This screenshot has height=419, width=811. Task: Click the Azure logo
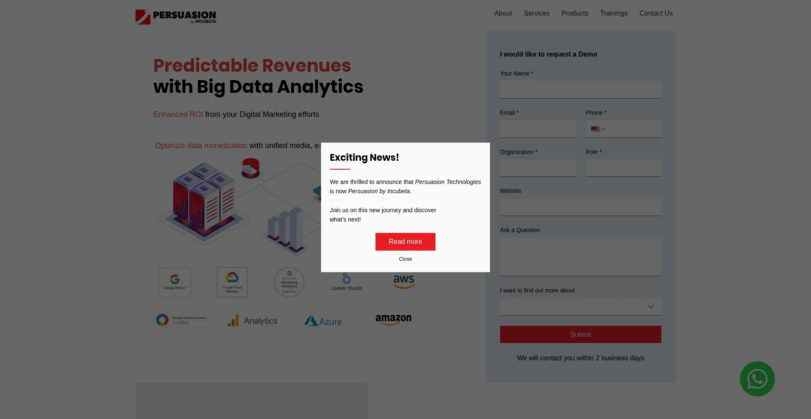[323, 321]
